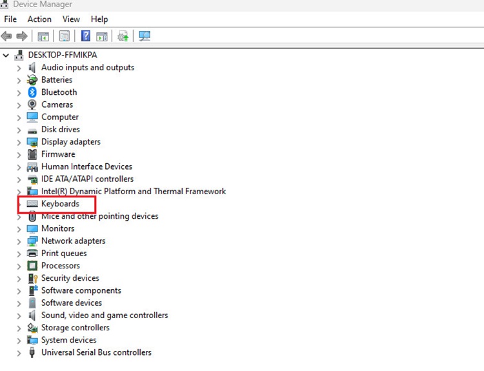This screenshot has height=371, width=484.
Task: Open the Action menu
Action: click(39, 19)
